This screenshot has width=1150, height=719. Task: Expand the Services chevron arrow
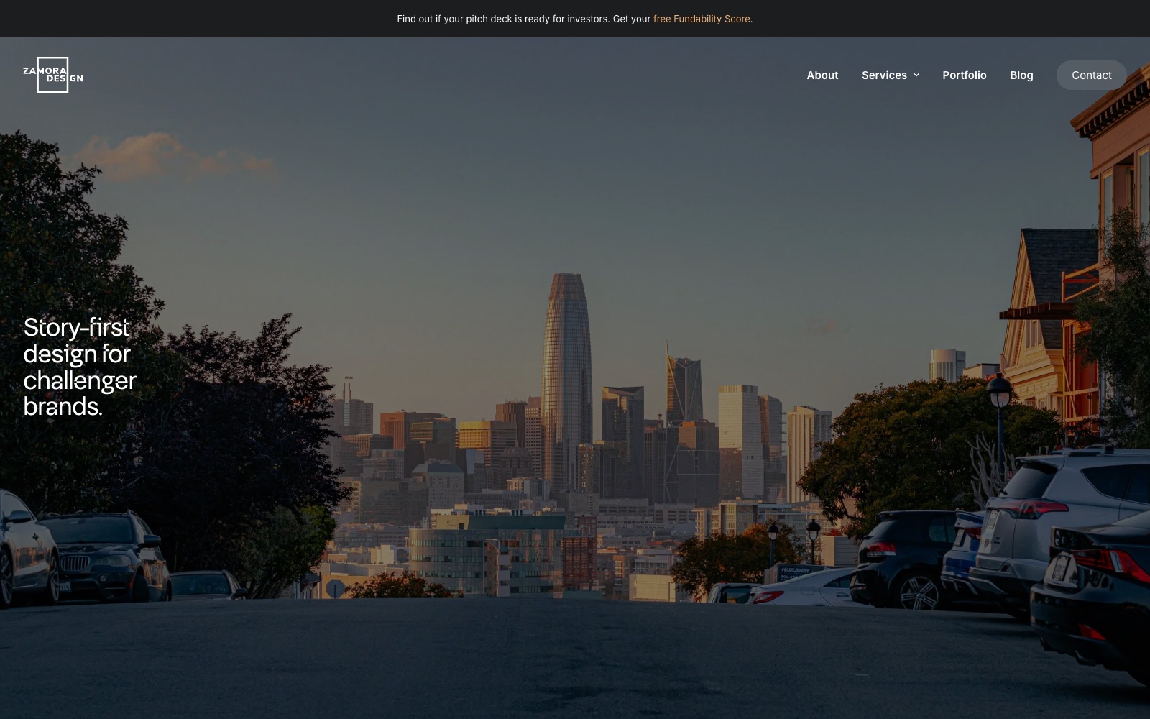click(916, 75)
